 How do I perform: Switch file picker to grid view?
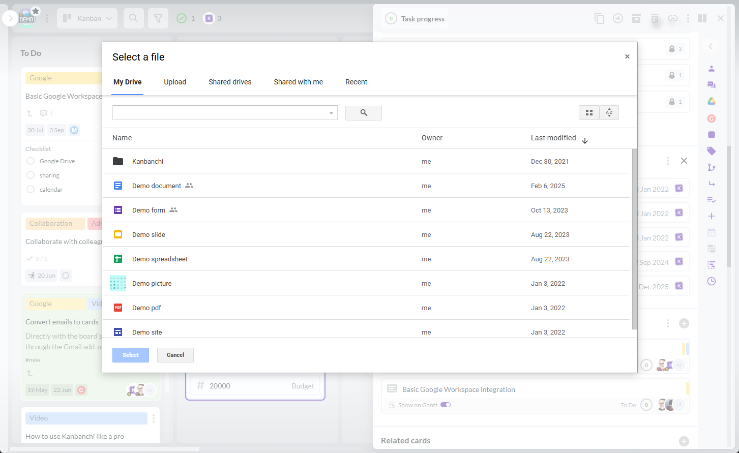coord(589,113)
